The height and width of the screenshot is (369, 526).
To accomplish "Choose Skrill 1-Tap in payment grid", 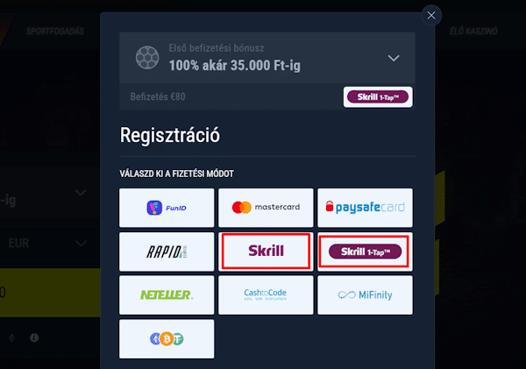I will 365,252.
